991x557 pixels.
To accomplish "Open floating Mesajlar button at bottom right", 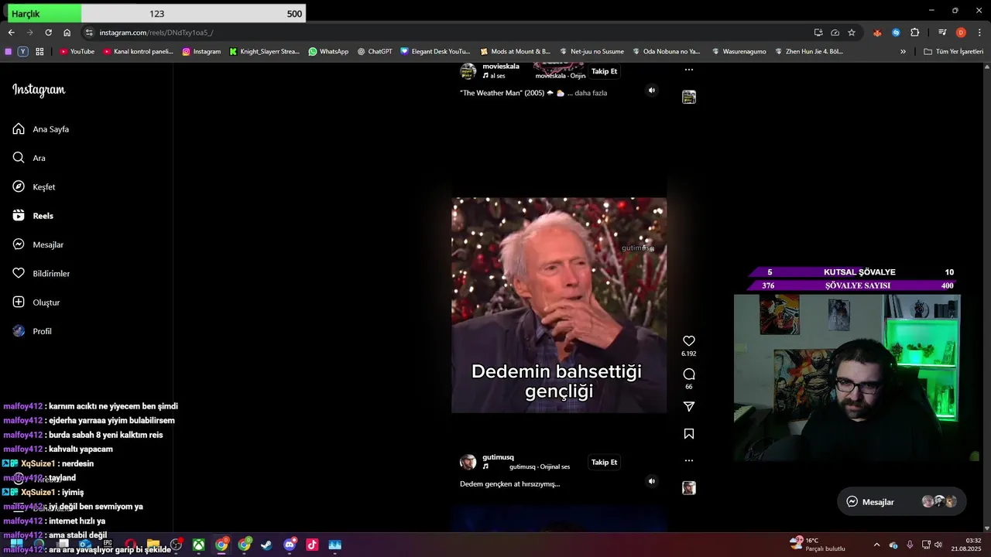I will (x=902, y=501).
